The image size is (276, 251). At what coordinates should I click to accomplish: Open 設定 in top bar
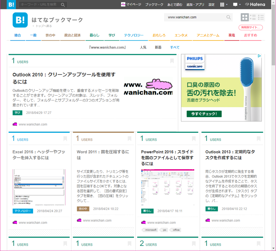pos(212,5)
